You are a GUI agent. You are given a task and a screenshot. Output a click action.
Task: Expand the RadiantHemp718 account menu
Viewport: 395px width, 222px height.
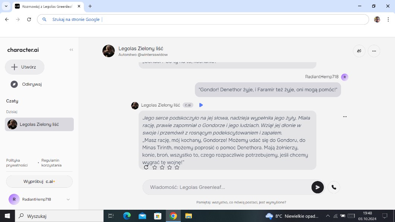[68, 199]
